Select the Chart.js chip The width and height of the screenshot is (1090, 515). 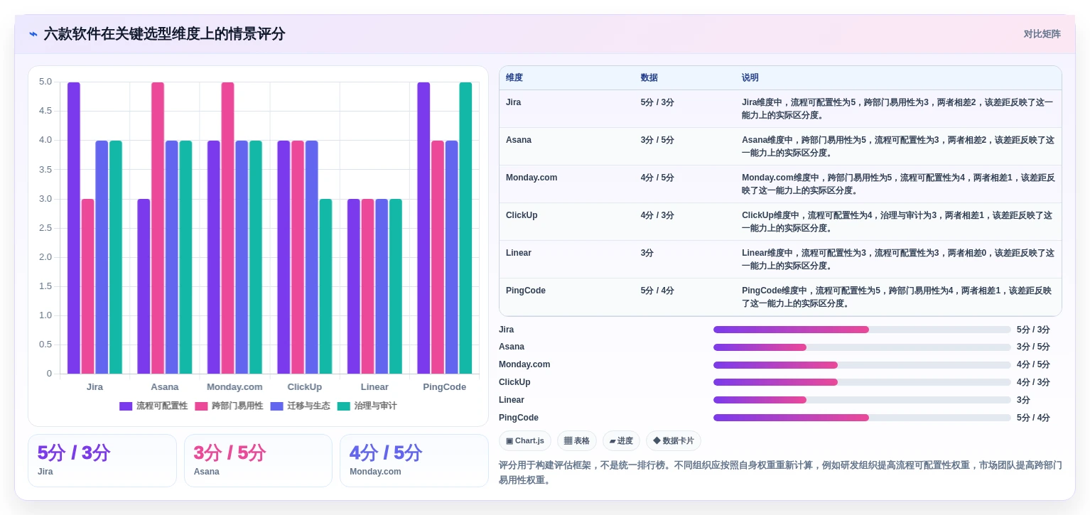point(525,441)
